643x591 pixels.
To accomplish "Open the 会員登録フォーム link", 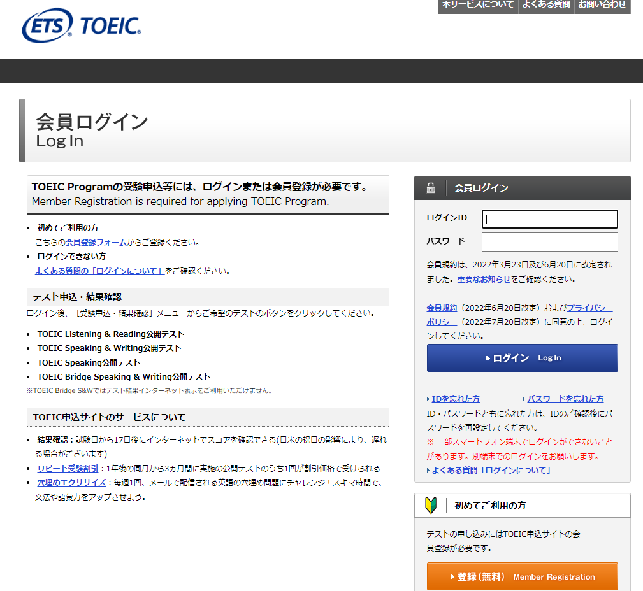I will (96, 242).
